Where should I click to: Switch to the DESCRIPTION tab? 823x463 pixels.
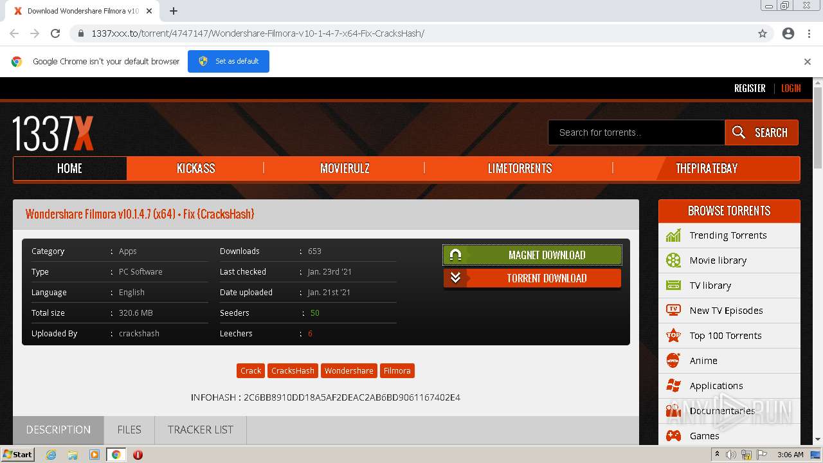[58, 430]
